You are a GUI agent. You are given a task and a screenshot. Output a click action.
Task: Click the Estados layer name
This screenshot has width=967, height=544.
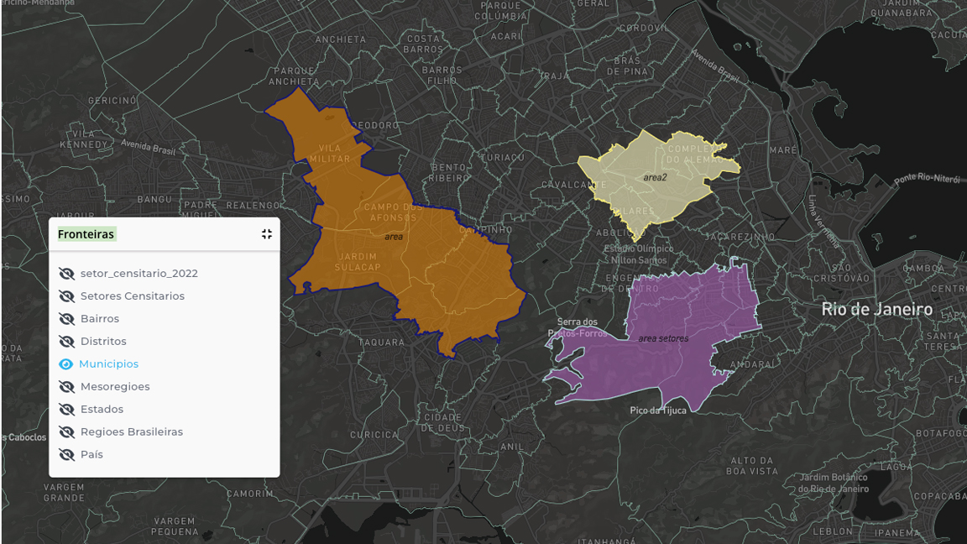coord(102,410)
